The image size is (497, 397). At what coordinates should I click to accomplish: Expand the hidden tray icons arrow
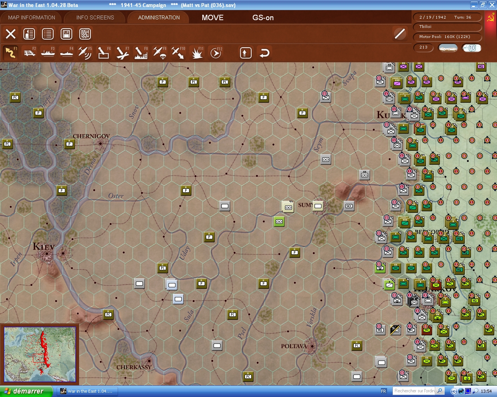(453, 391)
